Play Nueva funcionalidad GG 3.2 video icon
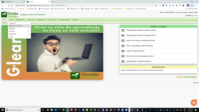The height and width of the screenshot is (112, 199). pos(123,35)
